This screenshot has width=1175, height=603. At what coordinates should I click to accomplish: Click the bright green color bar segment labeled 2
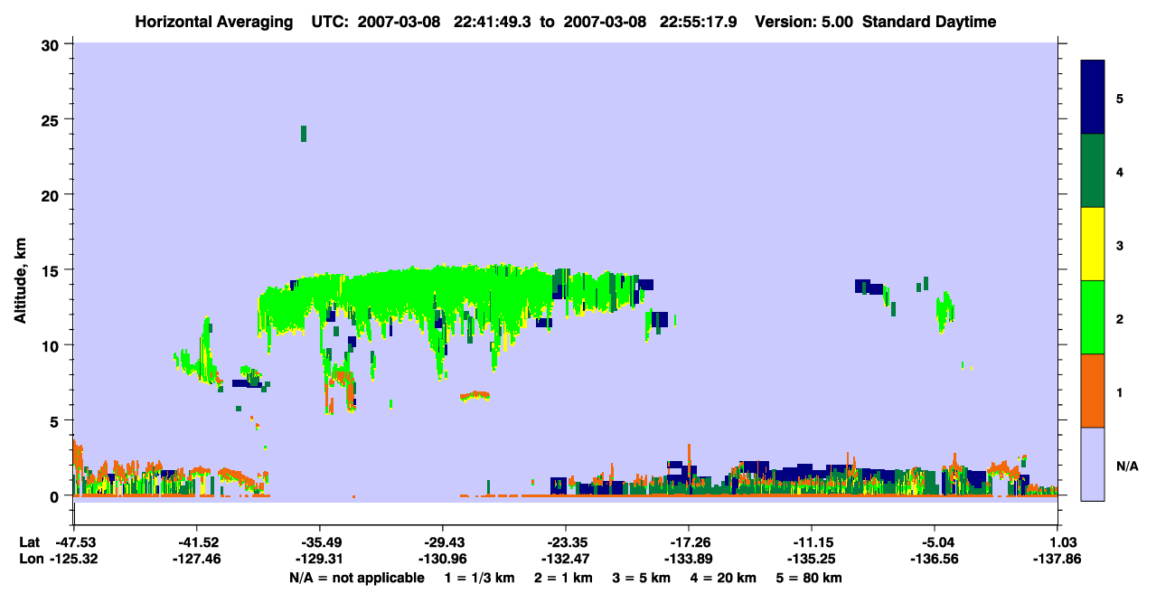click(1093, 317)
